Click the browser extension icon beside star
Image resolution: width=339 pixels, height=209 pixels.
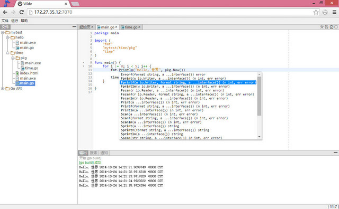point(325,12)
